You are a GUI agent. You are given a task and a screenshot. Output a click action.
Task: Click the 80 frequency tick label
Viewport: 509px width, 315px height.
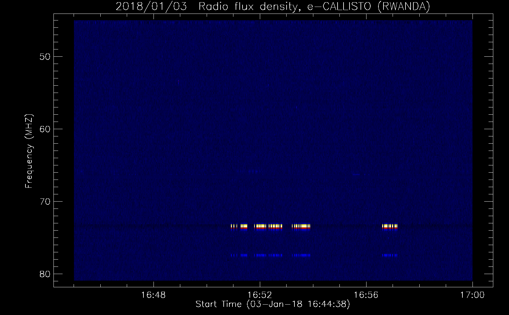45,273
